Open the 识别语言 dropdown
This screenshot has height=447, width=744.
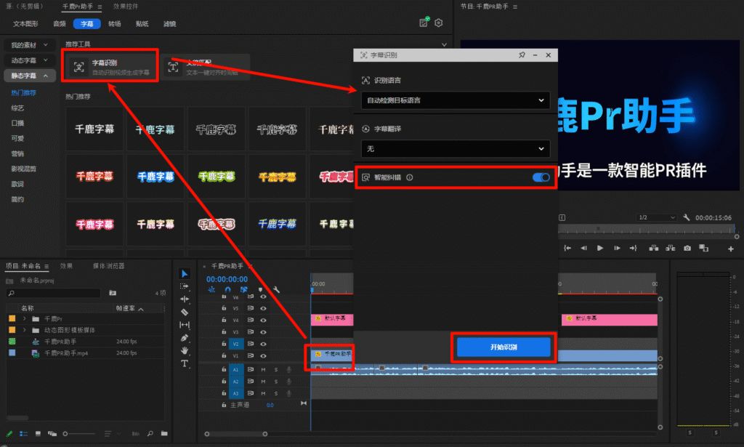pos(455,100)
